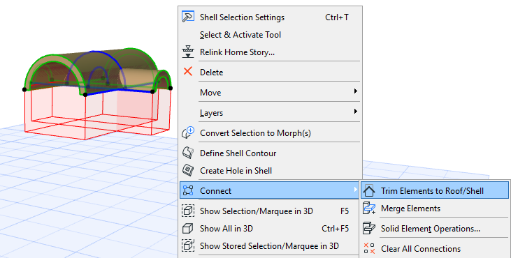Choose Delete from the context menu

click(270, 72)
